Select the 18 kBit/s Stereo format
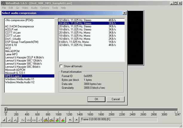 pos(91,30)
